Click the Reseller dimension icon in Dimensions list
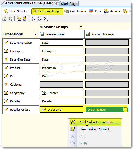 coord(6,101)
